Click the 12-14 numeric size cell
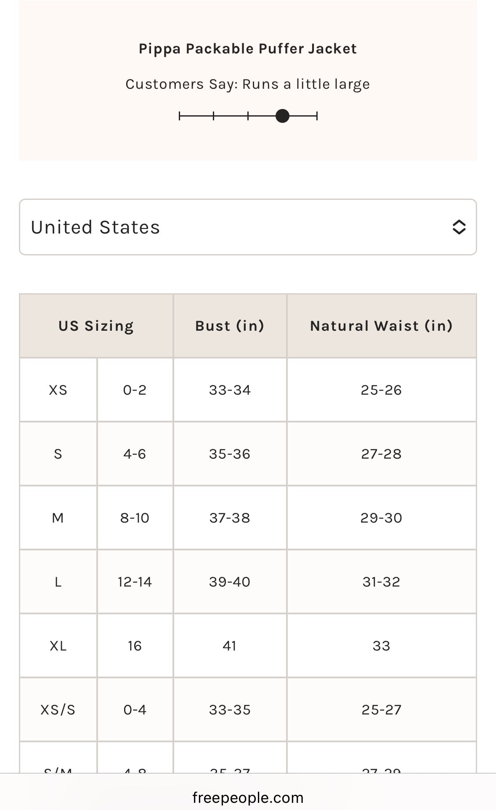 tap(135, 582)
